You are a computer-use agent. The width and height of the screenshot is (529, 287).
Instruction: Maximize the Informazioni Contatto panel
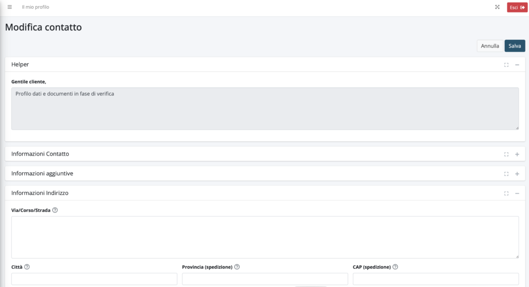click(506, 154)
